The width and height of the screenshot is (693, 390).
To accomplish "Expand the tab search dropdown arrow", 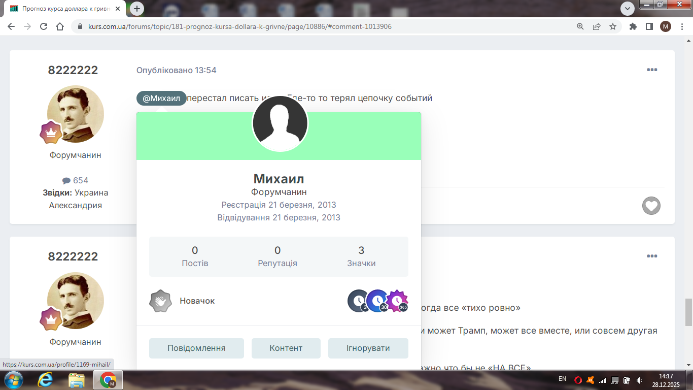I will tap(628, 8).
